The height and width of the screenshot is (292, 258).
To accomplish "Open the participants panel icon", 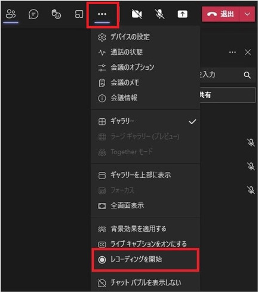I will [11, 14].
